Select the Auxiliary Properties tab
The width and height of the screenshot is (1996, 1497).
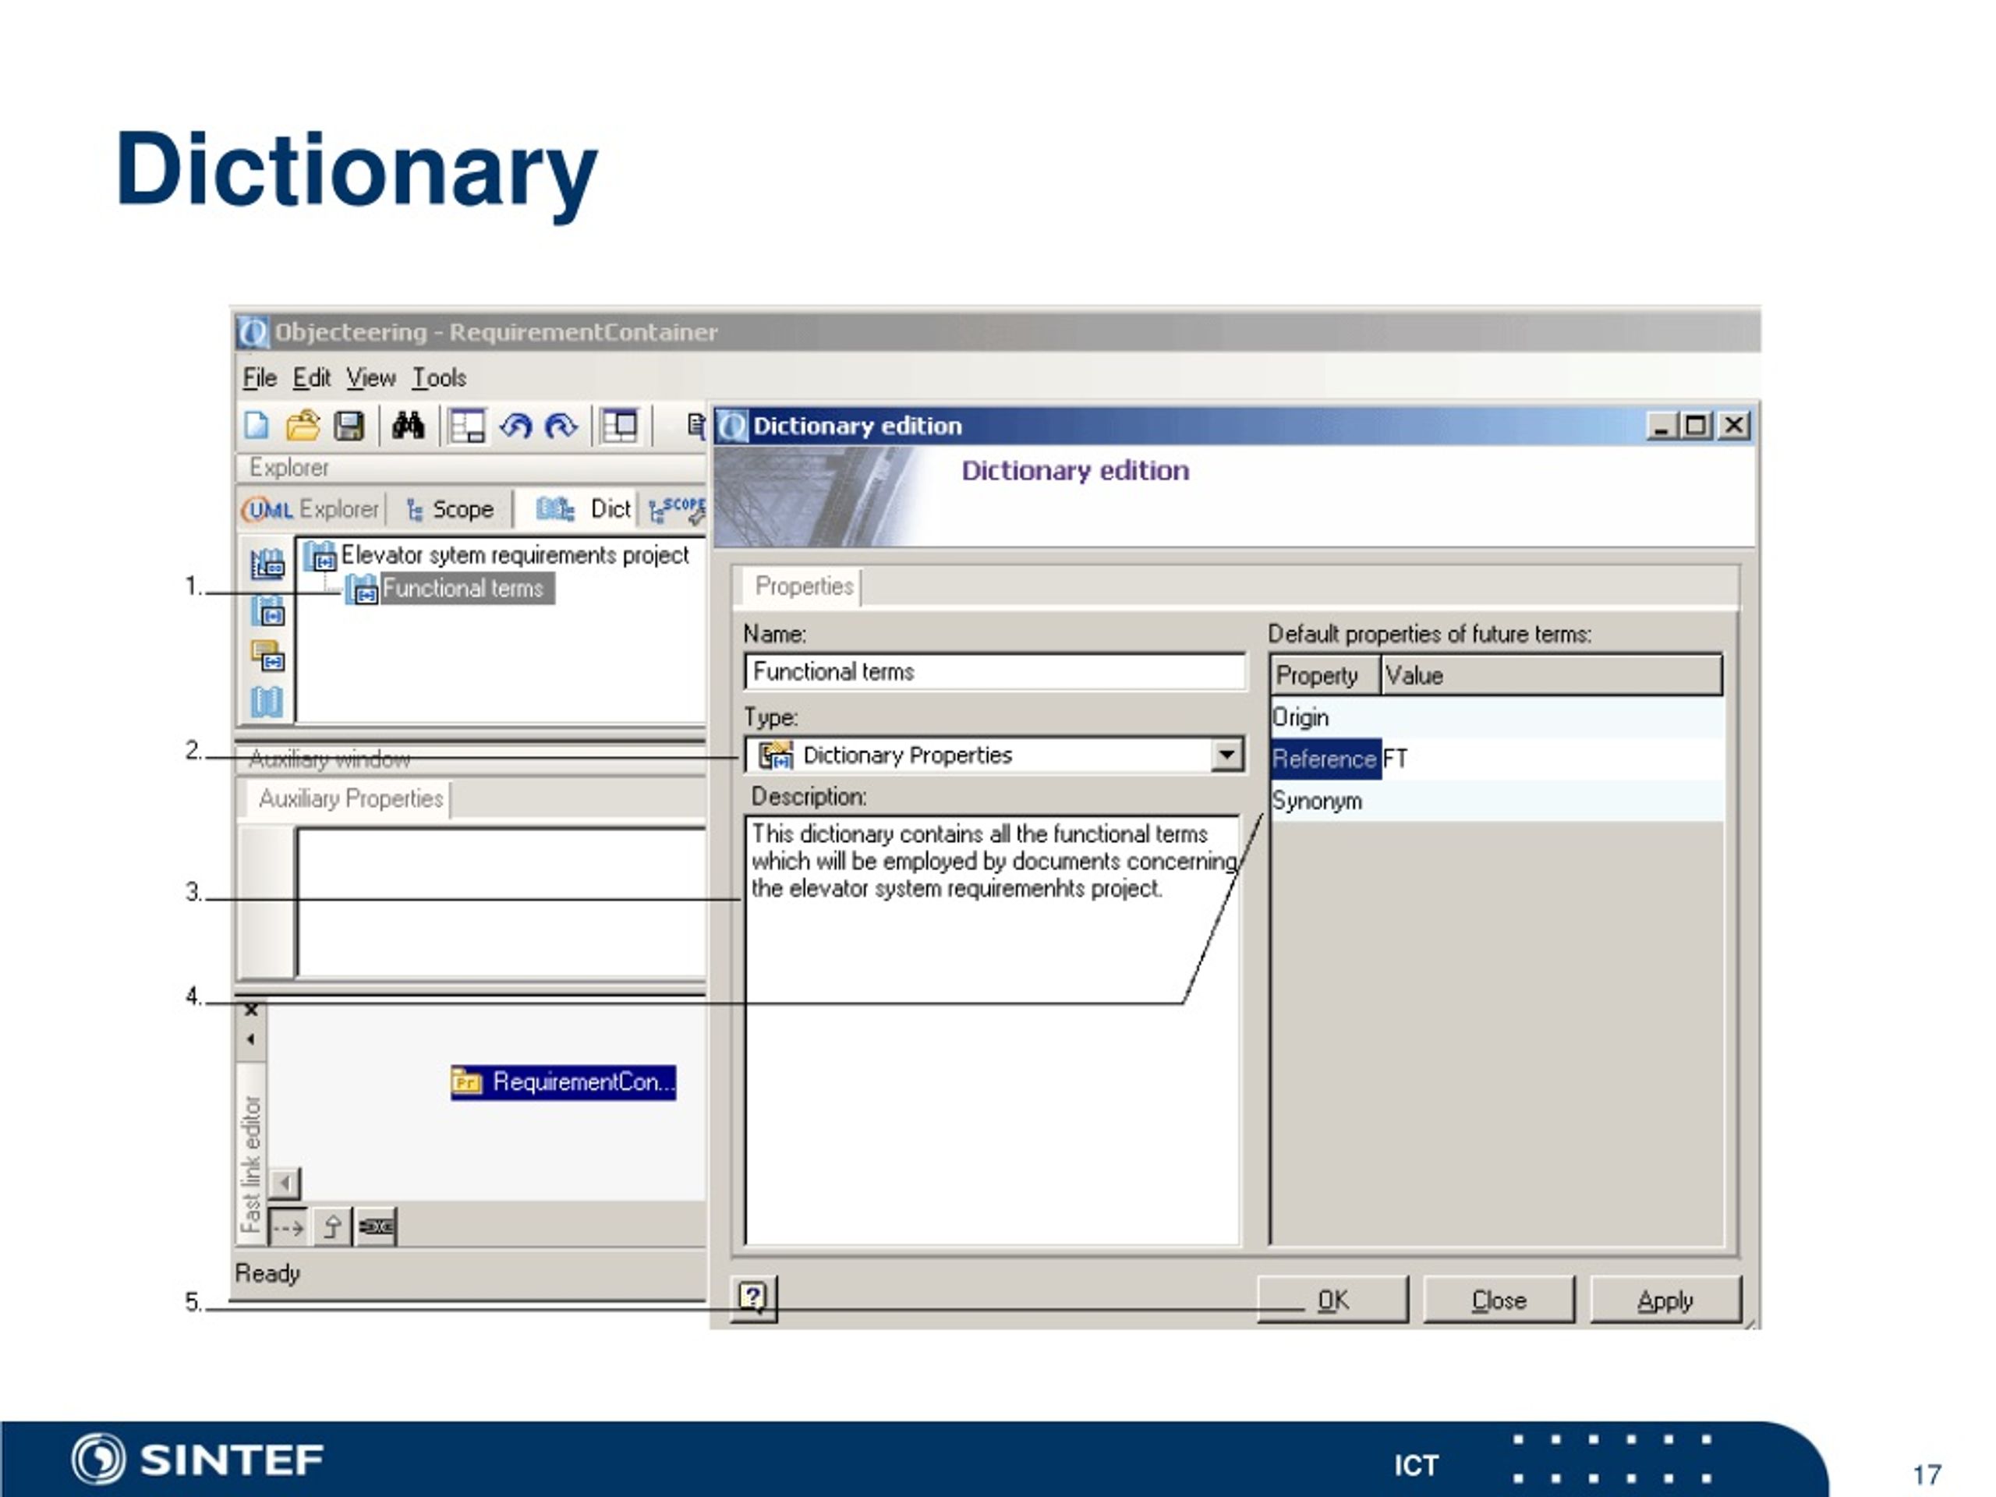[x=349, y=798]
